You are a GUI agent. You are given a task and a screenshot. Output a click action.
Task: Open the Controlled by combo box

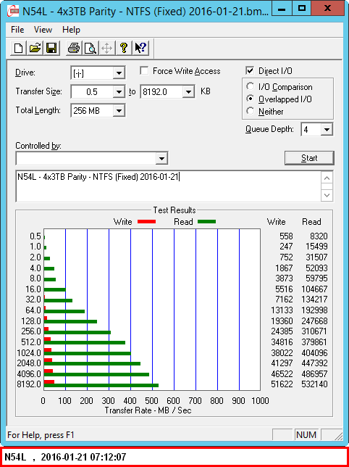(x=92, y=158)
